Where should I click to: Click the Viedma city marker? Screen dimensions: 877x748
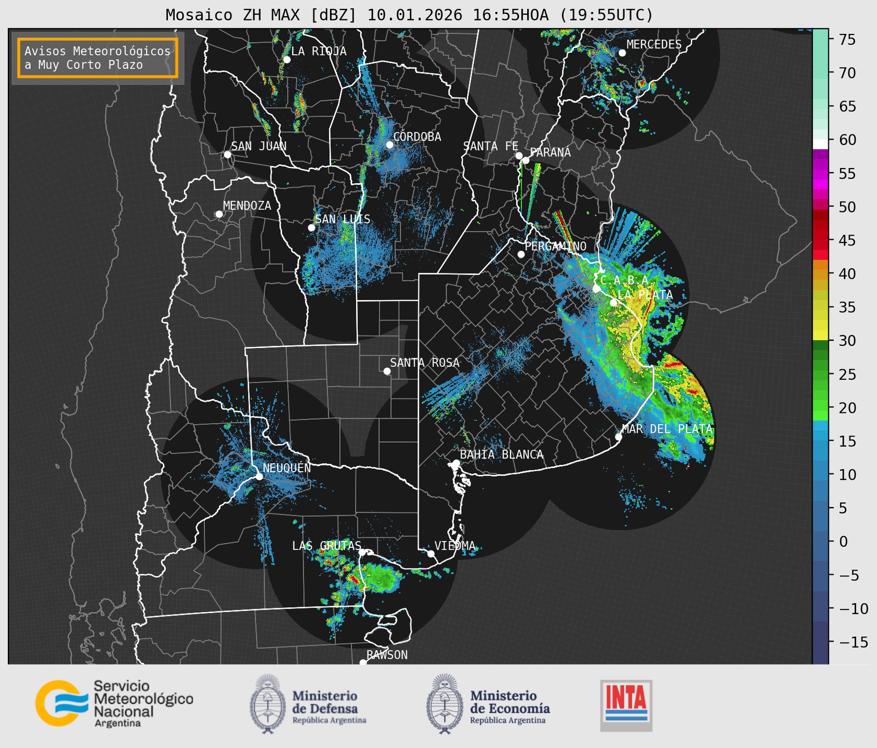430,553
